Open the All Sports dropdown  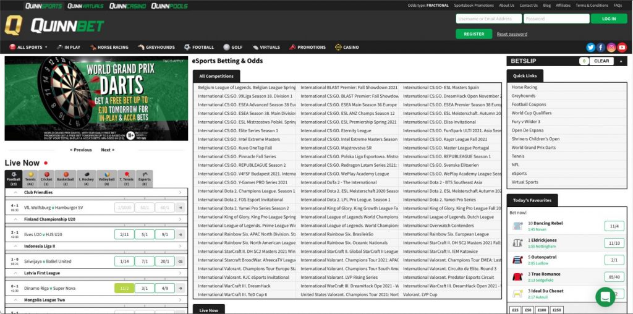(28, 47)
